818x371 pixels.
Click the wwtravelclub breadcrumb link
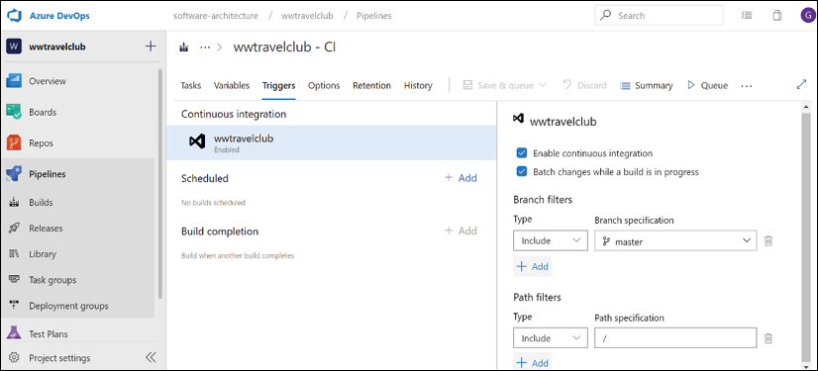pos(307,16)
